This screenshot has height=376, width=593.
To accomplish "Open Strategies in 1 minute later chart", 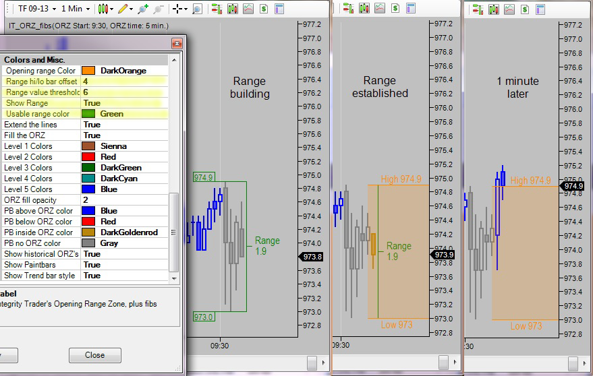I will 525,9.
